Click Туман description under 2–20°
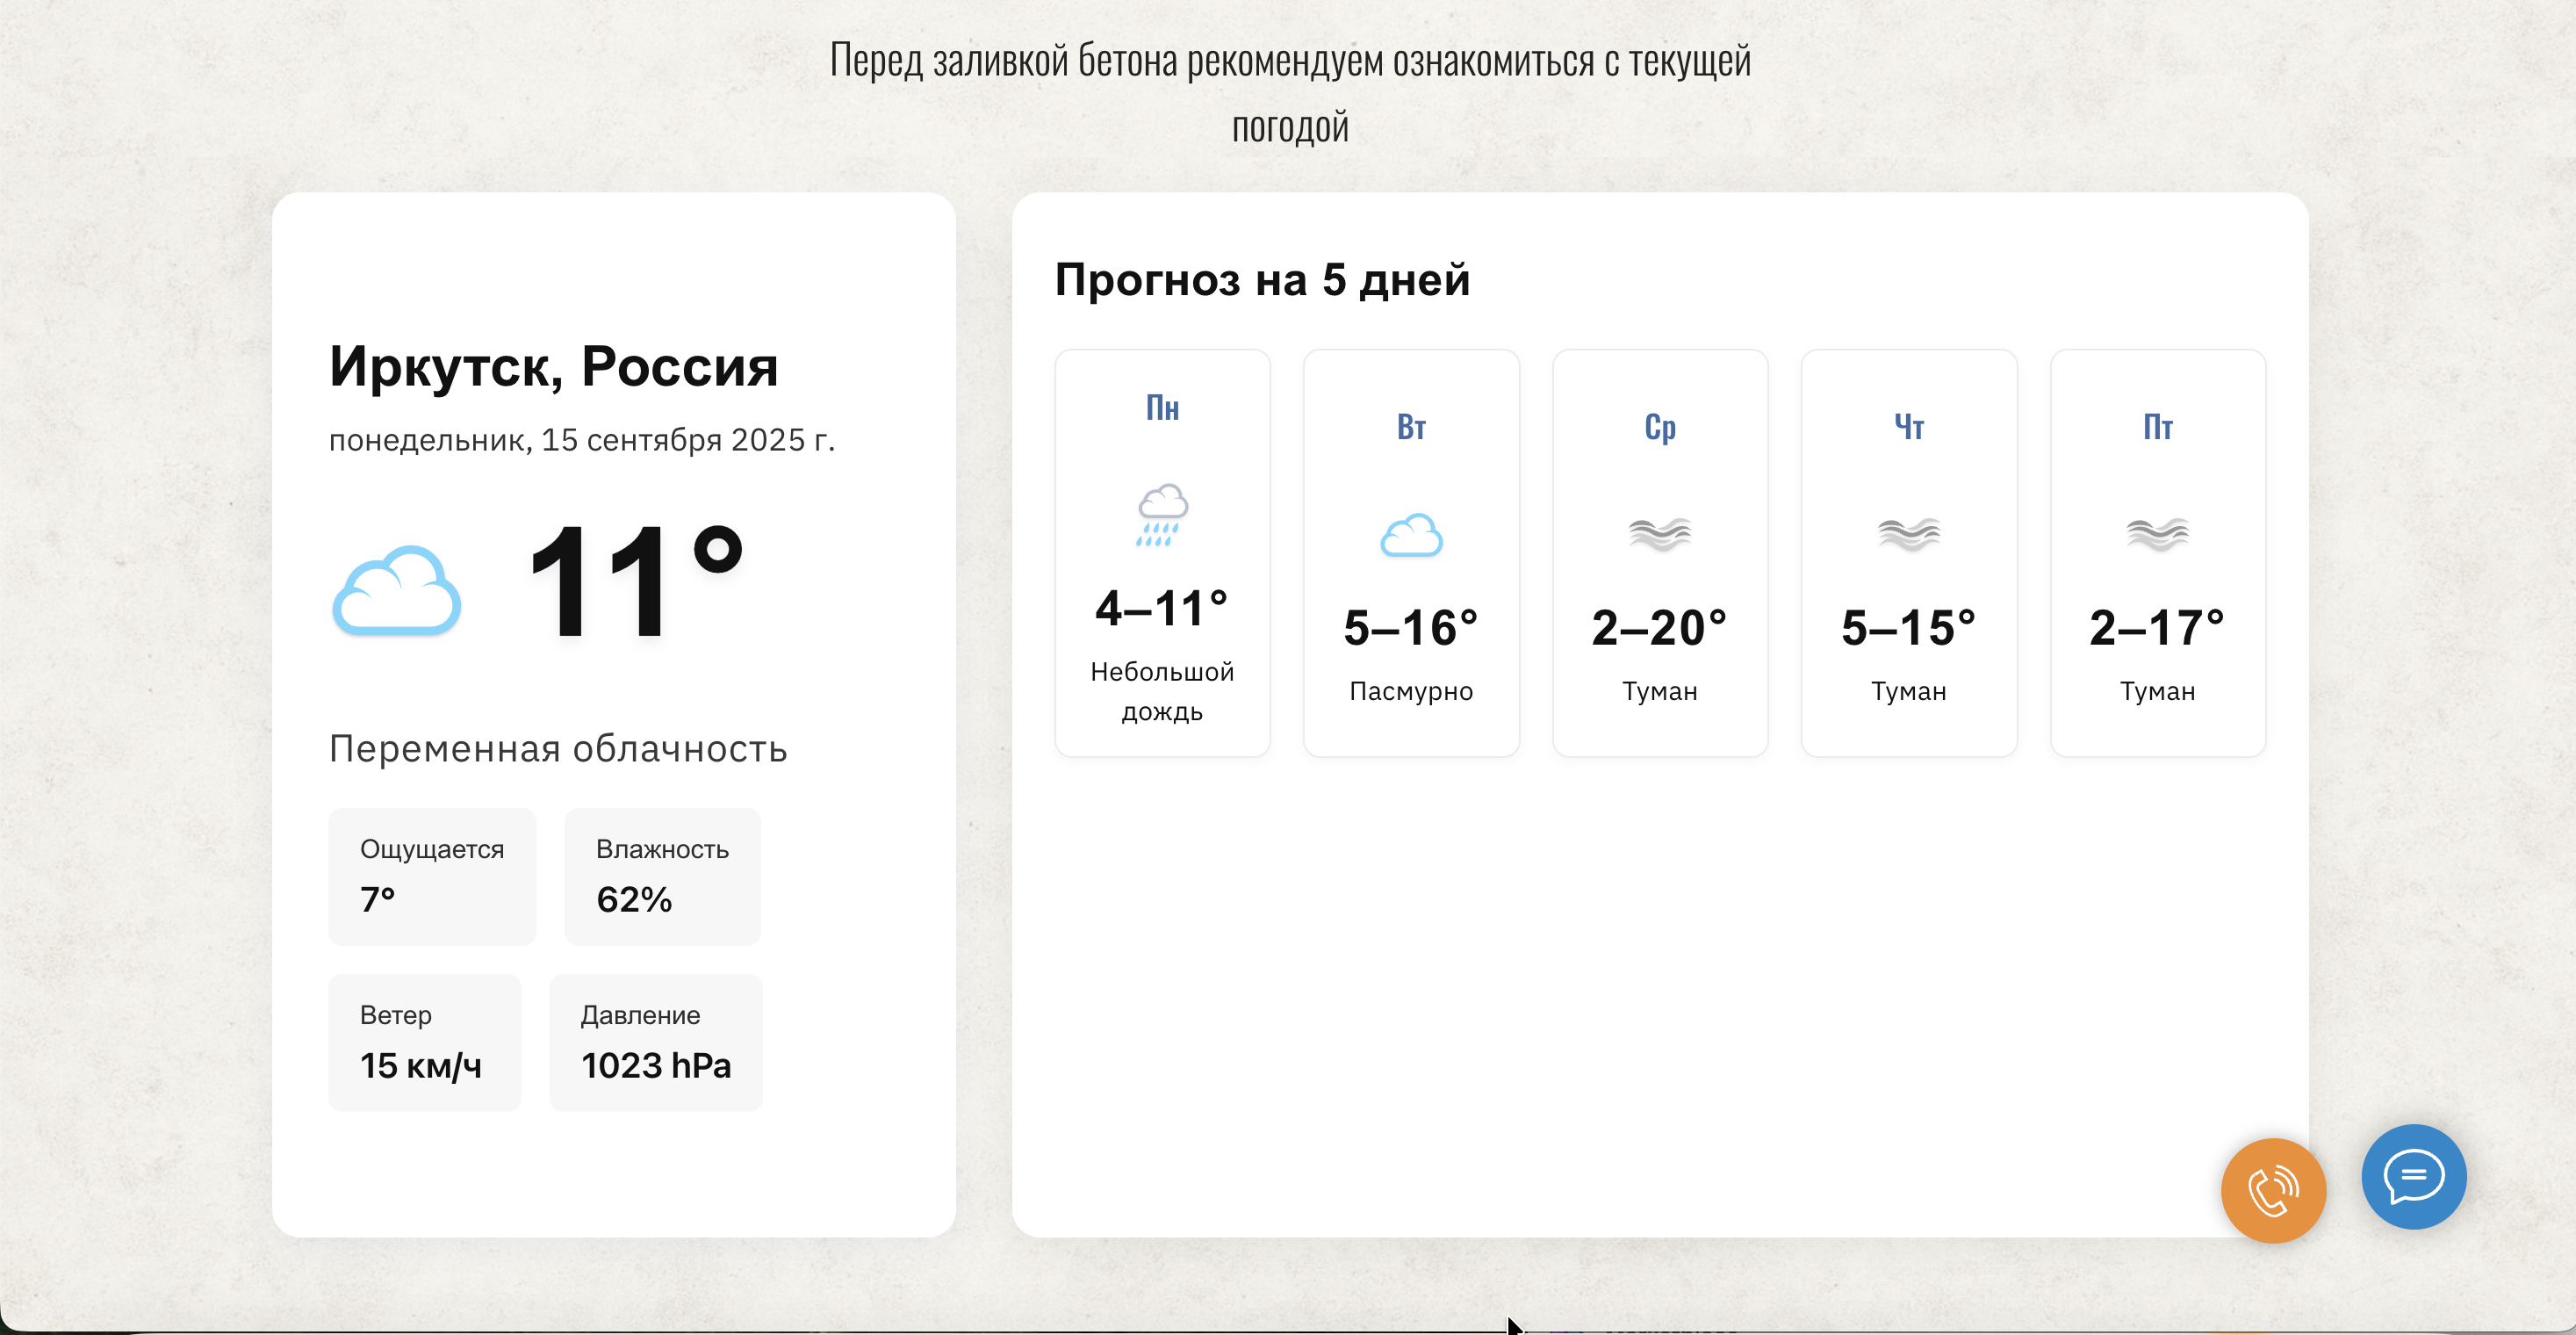2576x1335 pixels. click(1660, 691)
